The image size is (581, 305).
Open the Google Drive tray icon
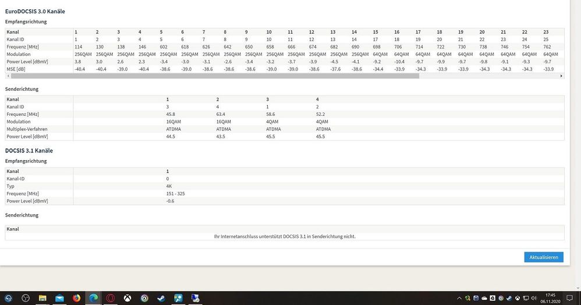coord(493,298)
